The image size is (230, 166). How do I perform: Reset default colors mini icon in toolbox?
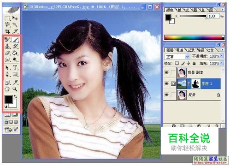click(6, 106)
